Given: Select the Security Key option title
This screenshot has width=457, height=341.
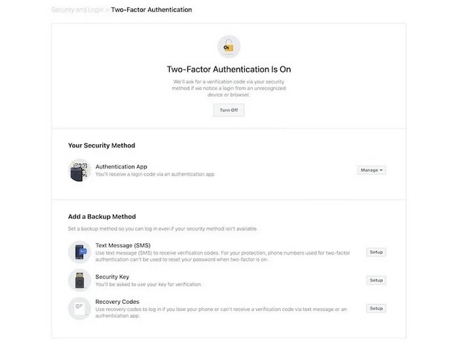Looking at the screenshot, I should pos(112,276).
